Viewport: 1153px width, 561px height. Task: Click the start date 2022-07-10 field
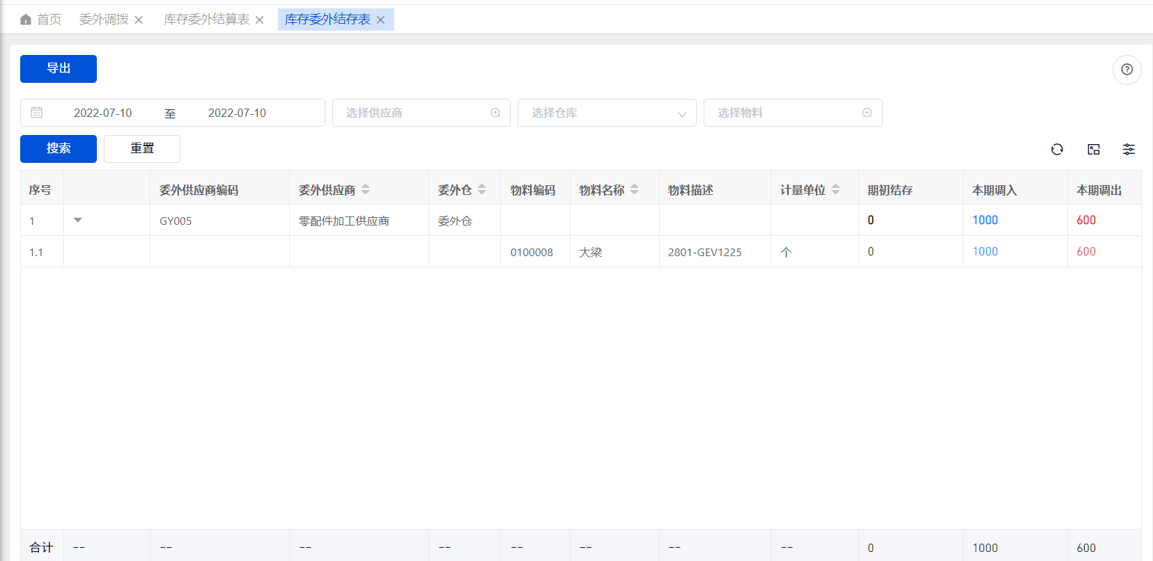coord(102,113)
